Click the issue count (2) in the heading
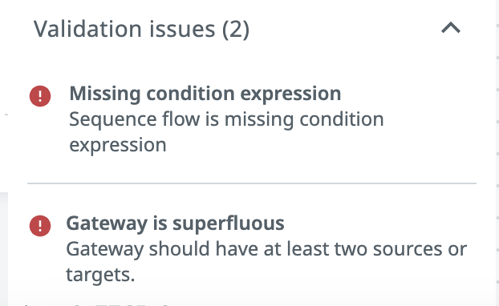 click(x=236, y=30)
